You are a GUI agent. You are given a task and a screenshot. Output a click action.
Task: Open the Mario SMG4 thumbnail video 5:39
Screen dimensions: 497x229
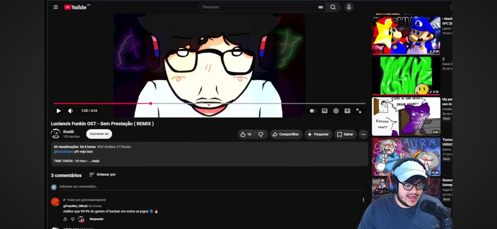[x=406, y=35]
